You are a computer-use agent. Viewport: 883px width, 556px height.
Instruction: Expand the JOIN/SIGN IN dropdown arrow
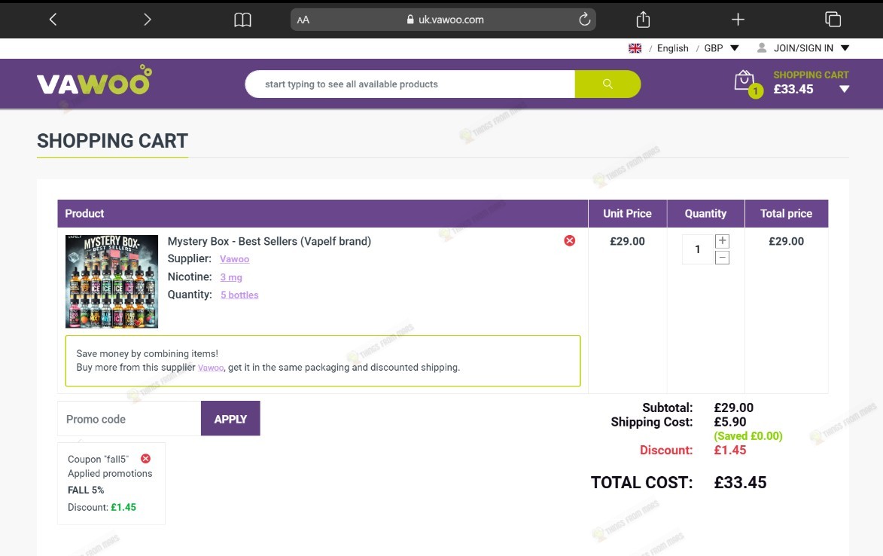(845, 48)
